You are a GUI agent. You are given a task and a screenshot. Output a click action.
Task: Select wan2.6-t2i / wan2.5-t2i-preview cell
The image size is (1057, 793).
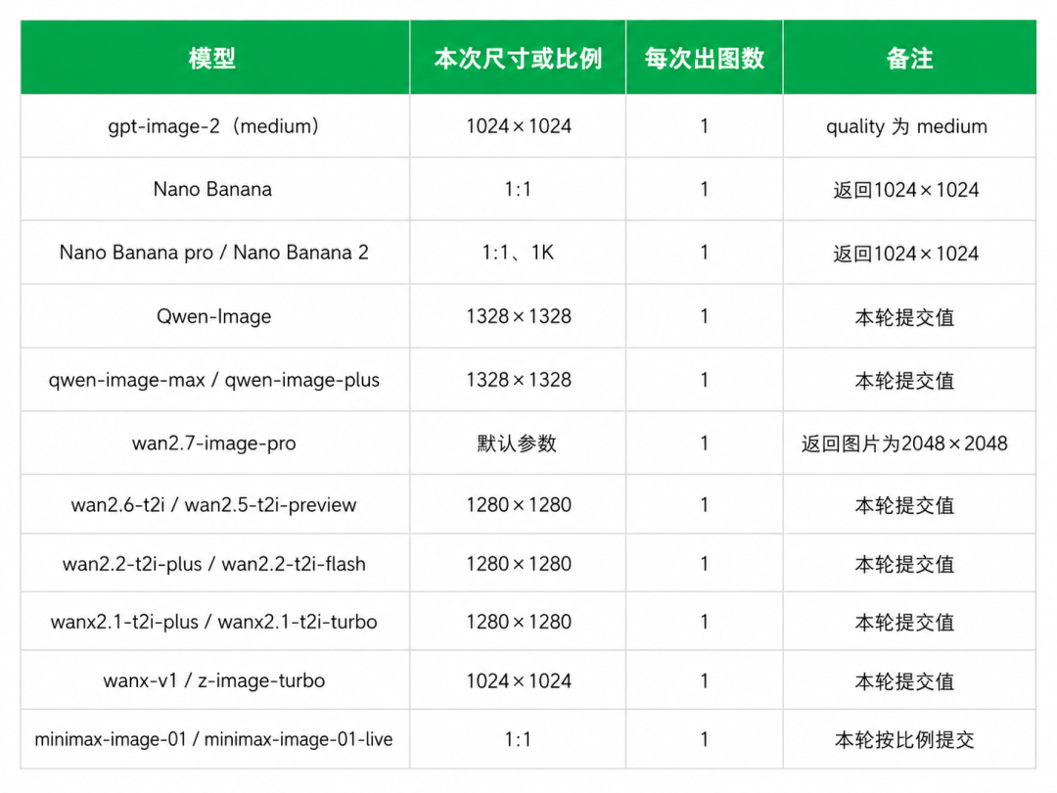[x=213, y=504]
